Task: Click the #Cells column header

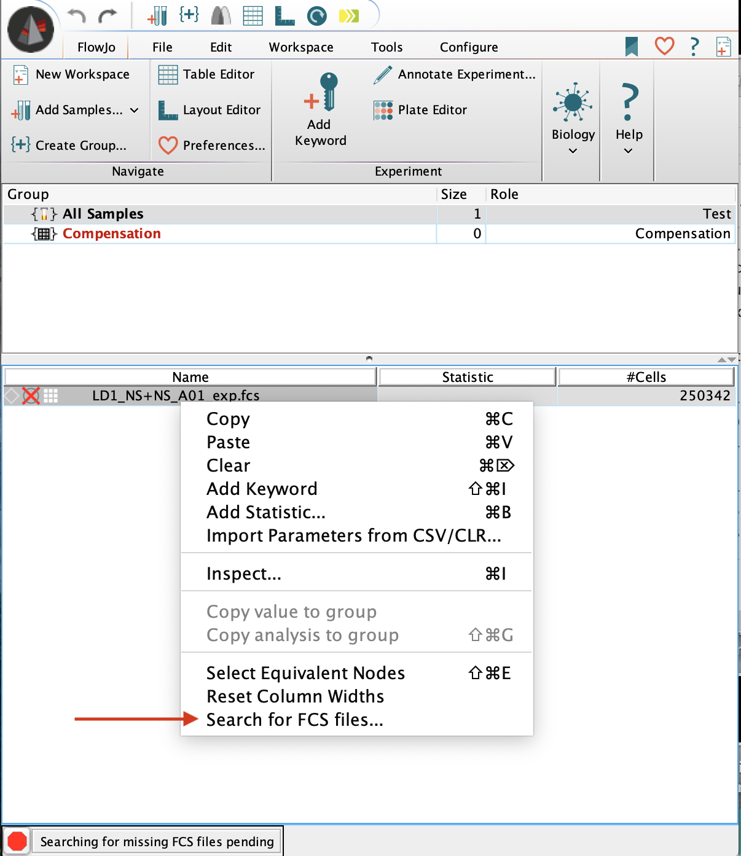Action: (646, 377)
